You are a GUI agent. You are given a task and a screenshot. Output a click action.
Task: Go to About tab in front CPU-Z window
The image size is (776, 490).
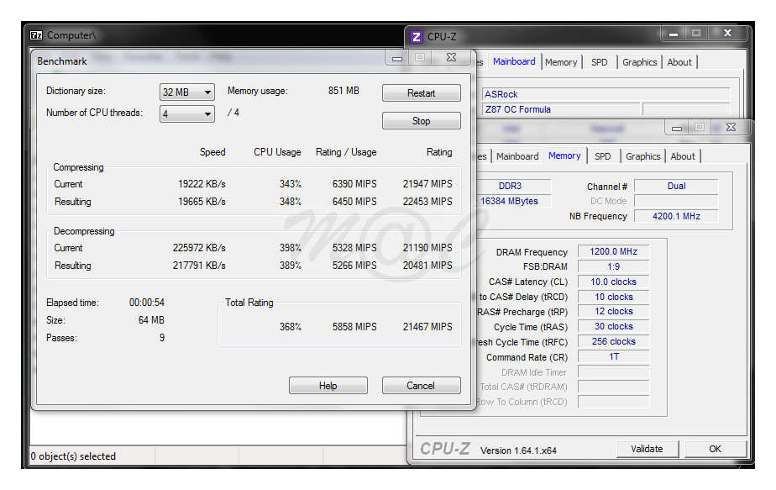[683, 156]
